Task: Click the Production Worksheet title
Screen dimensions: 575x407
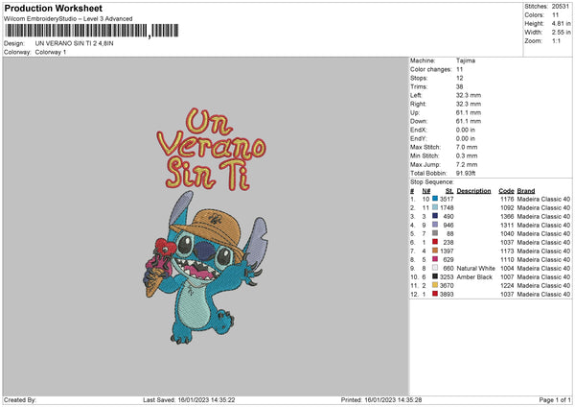Action: point(53,8)
